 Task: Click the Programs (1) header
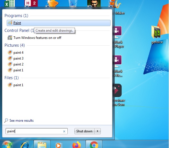coord(16,16)
